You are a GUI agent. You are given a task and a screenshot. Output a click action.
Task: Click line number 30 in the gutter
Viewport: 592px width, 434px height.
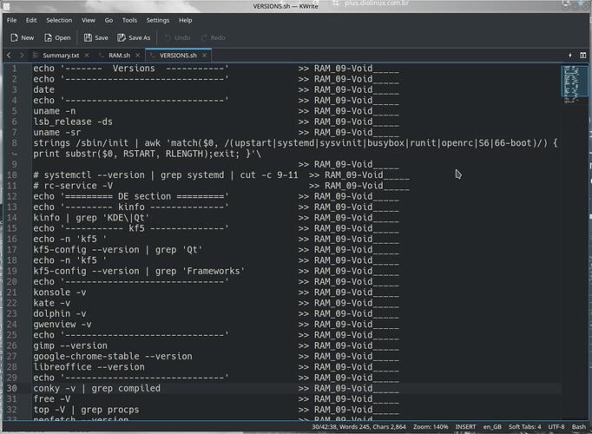click(11, 388)
